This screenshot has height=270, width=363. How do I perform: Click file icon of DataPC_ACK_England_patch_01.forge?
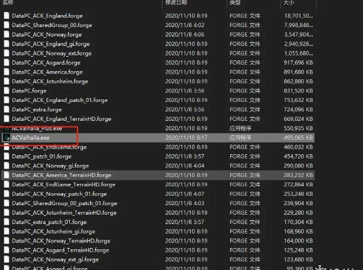tap(7, 100)
